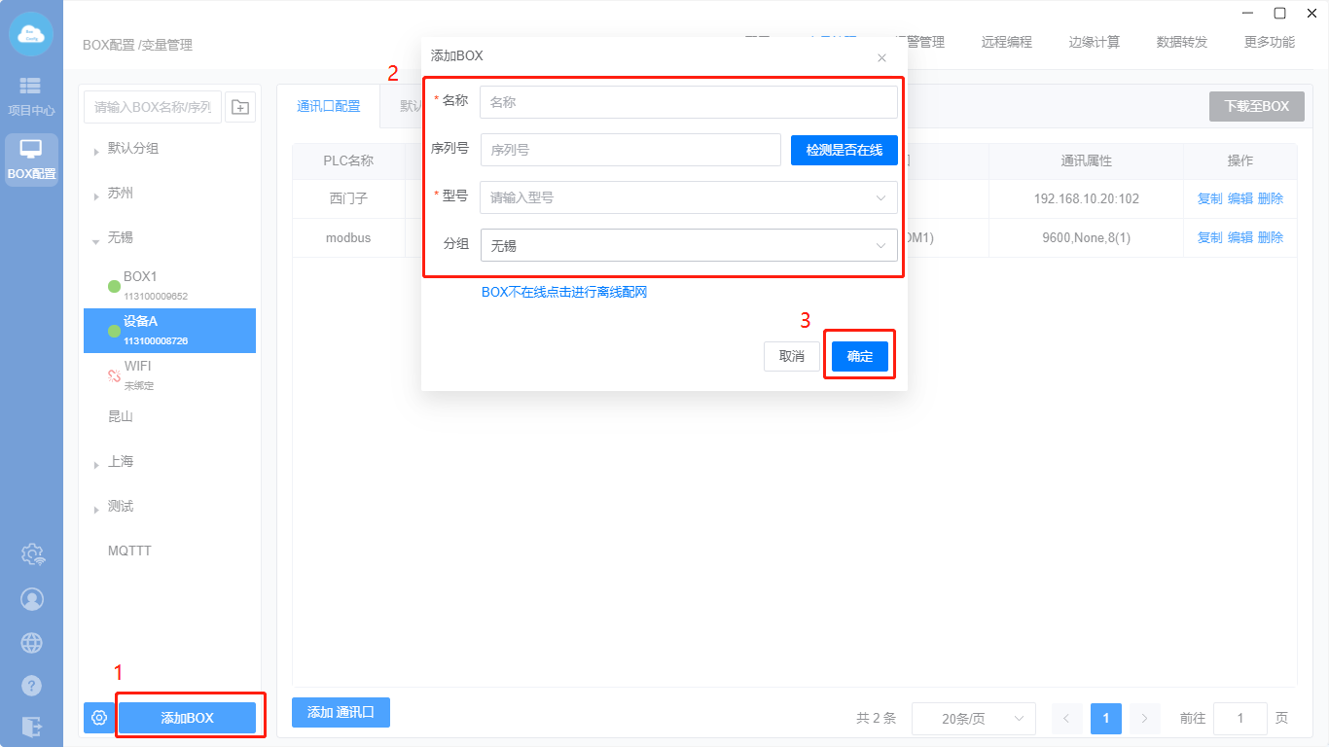
Task: Click the 名称 input field
Action: 688,102
